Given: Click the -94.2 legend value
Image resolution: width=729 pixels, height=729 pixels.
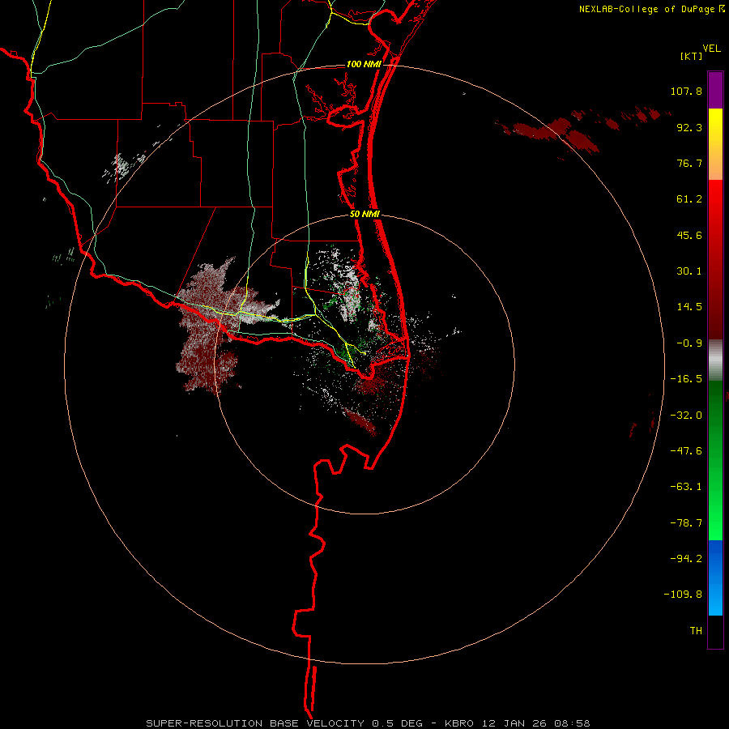Looking at the screenshot, I should pos(686,558).
